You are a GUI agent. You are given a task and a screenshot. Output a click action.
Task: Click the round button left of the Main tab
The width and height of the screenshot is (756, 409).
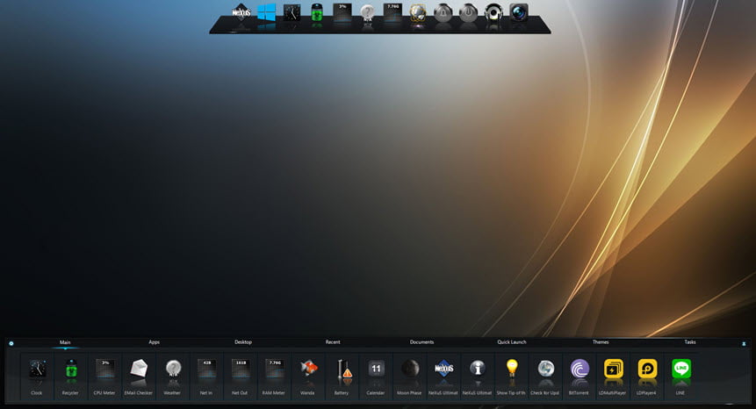point(11,343)
